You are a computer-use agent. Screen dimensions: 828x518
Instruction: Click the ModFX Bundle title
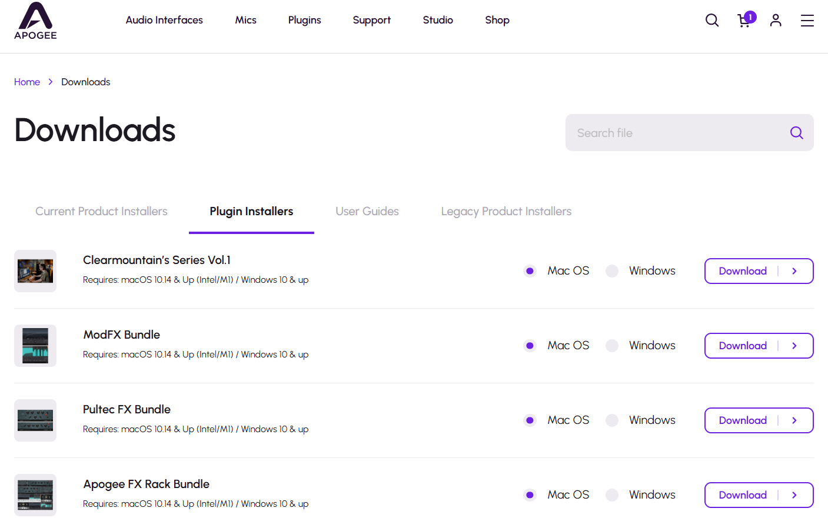(122, 335)
